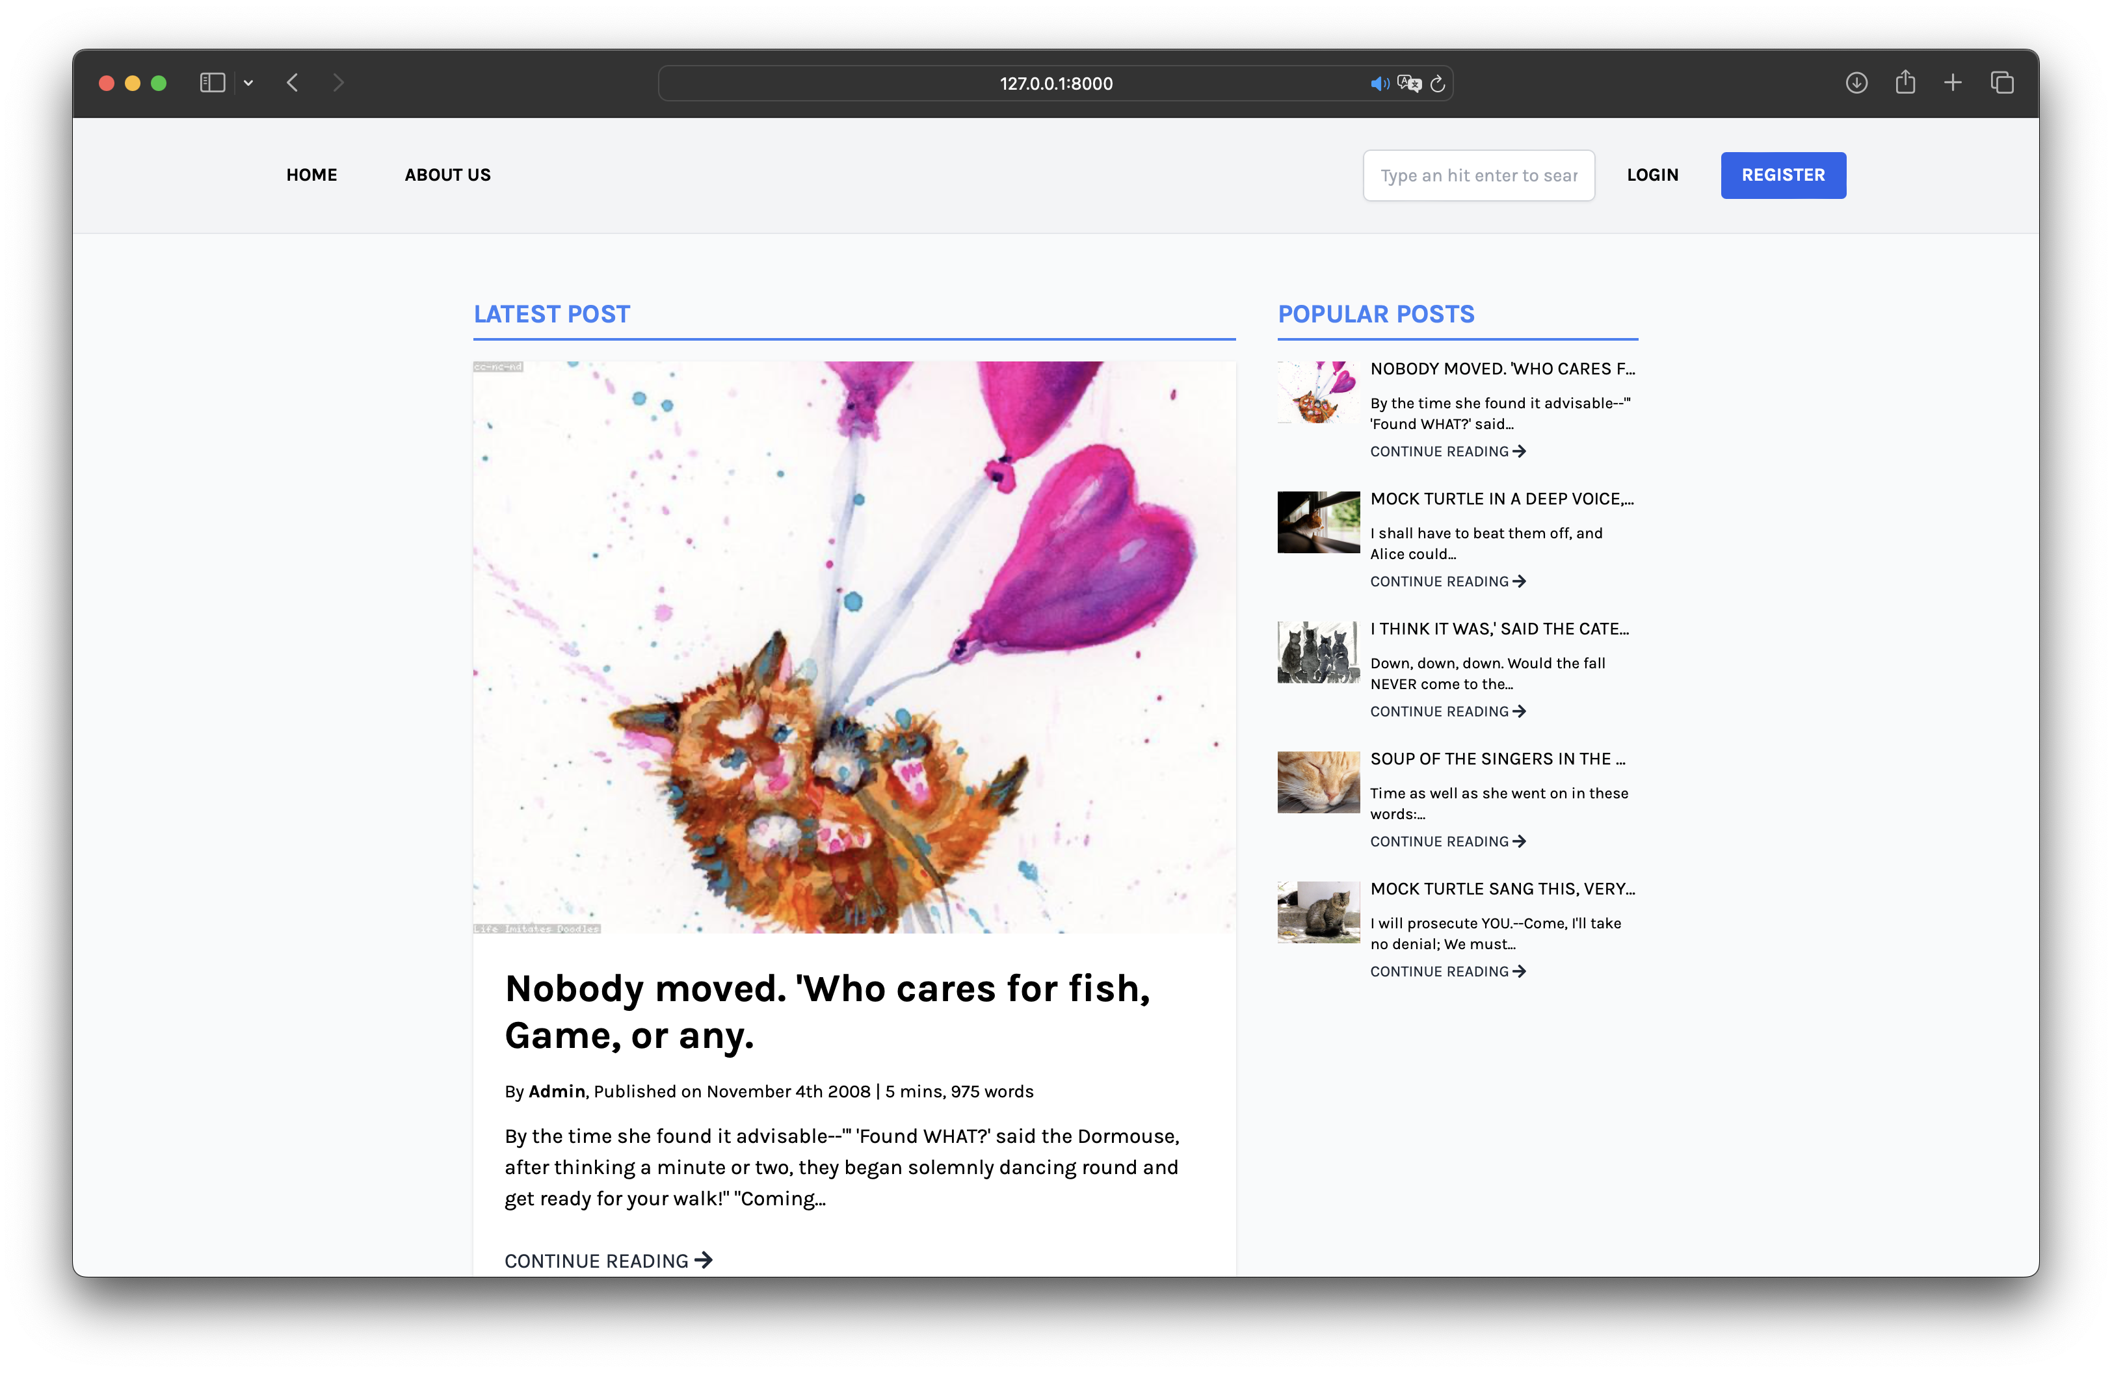Click Continue Reading under latest post
The height and width of the screenshot is (1373, 2112).
point(608,1261)
